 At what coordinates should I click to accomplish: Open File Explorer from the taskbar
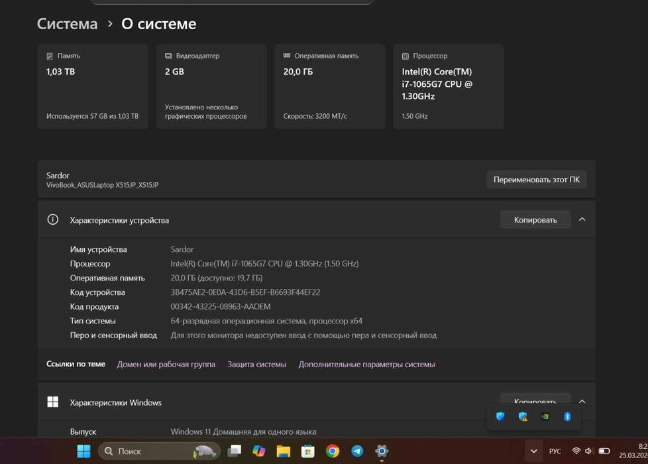[x=284, y=451]
